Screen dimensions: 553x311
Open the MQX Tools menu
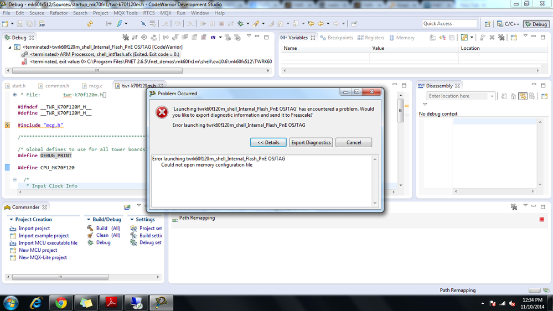point(126,13)
